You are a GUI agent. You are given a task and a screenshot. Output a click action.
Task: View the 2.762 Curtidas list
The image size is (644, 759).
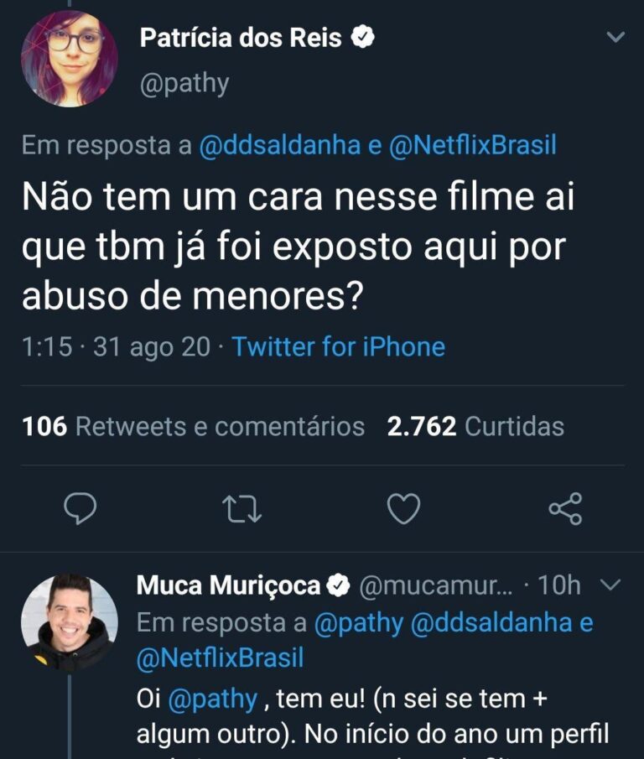pos(475,427)
